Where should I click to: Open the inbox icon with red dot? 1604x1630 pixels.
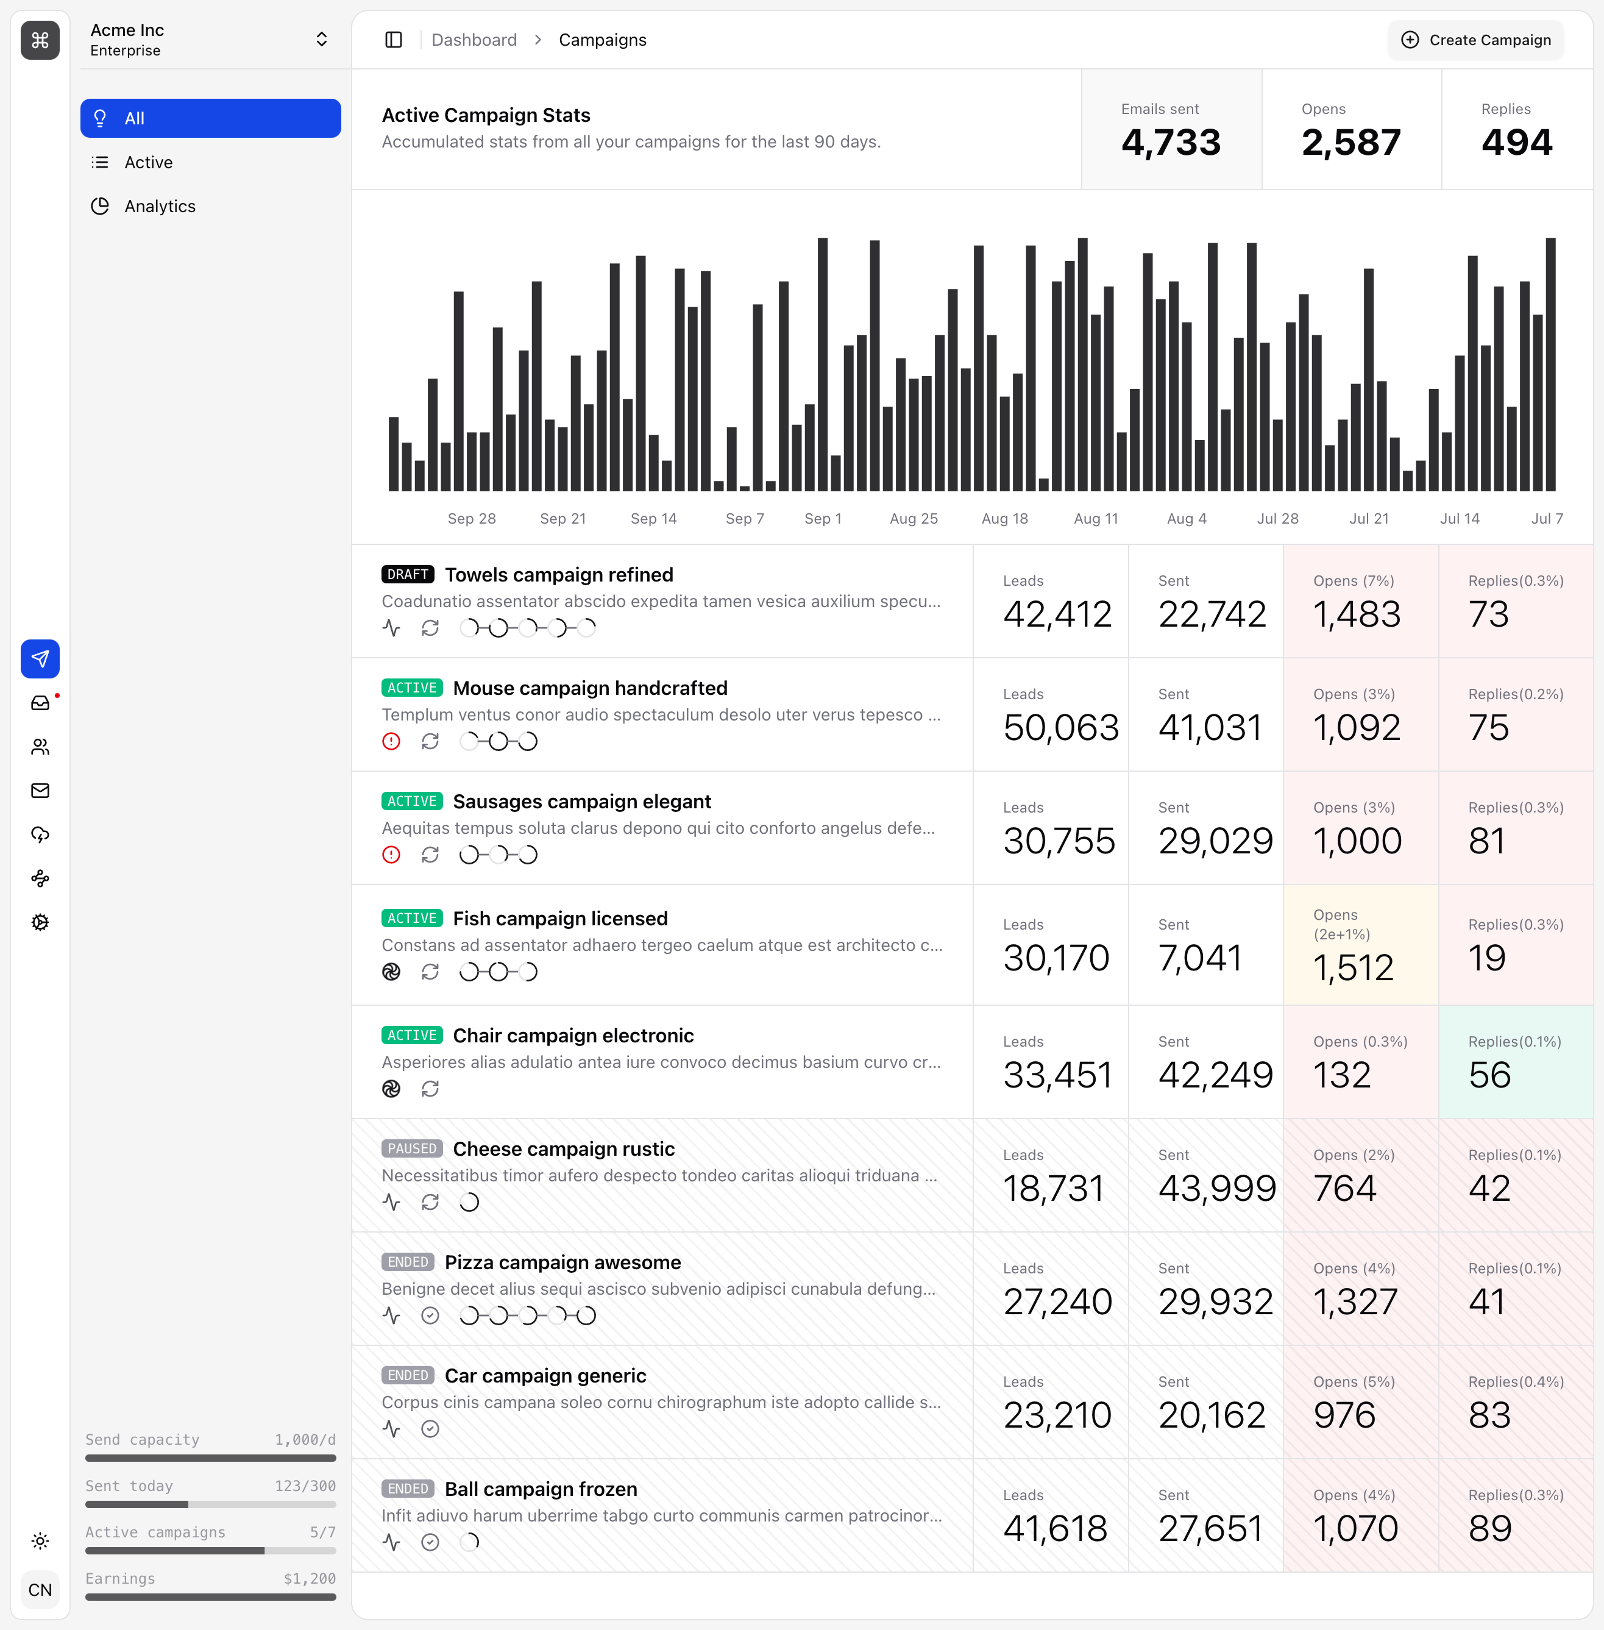[x=40, y=703]
